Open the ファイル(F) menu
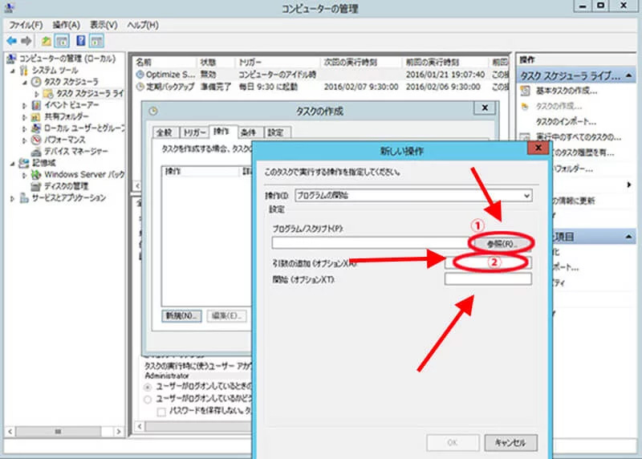Viewport: 642px width, 459px height. [x=26, y=25]
